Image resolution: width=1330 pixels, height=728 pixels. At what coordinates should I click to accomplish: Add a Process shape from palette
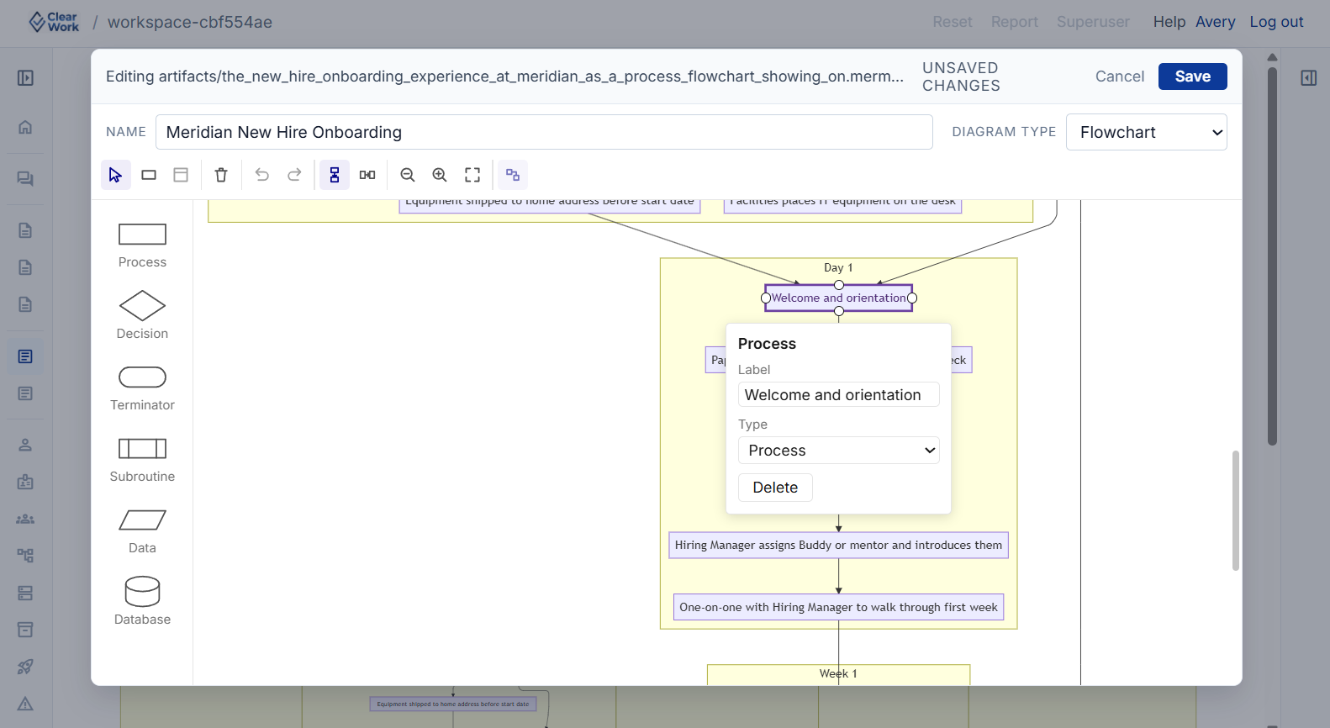[x=142, y=245]
